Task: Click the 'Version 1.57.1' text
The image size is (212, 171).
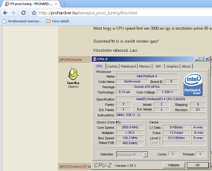Action: [126, 166]
